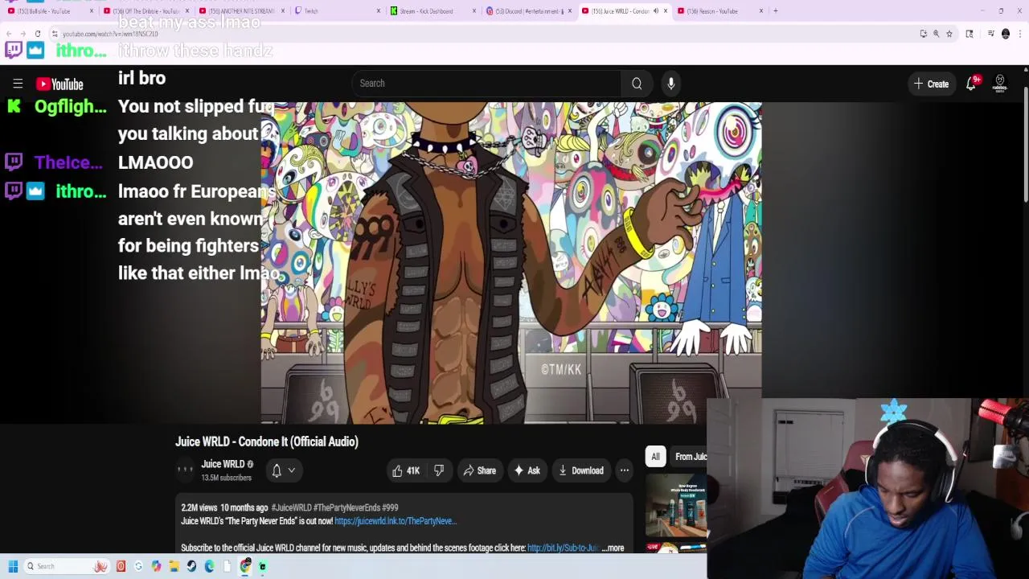Image resolution: width=1029 pixels, height=579 pixels.
Task: Go back in browser history
Action: tap(9, 34)
